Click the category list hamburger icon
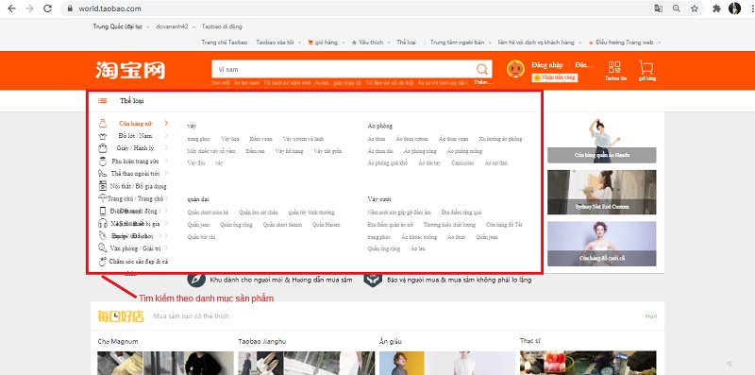 pos(103,101)
